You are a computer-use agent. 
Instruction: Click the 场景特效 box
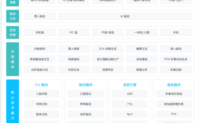click(108, 70)
